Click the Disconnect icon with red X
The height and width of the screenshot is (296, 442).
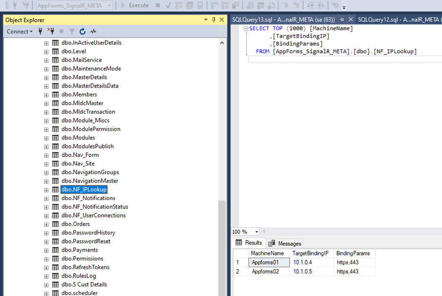pos(51,31)
